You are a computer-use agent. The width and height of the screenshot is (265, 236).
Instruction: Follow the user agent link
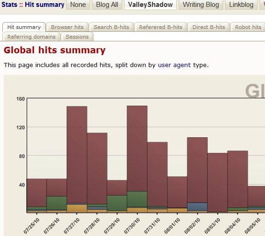point(174,65)
